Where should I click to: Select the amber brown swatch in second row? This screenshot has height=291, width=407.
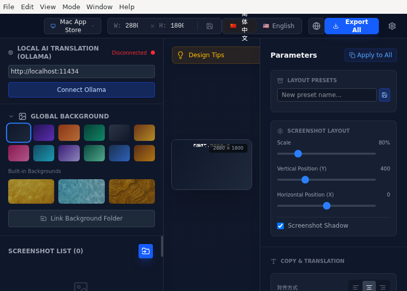pos(144,153)
